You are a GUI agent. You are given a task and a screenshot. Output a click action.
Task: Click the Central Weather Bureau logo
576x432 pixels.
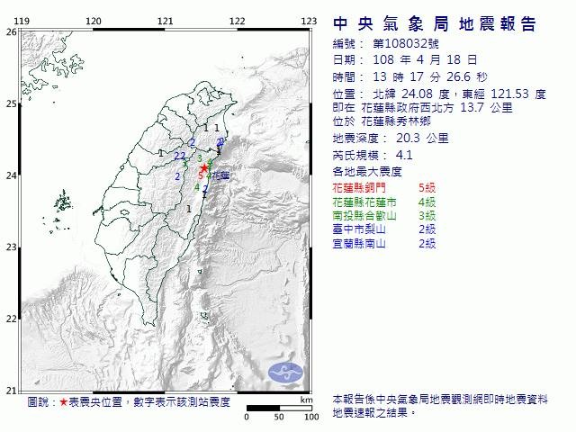[x=287, y=371]
